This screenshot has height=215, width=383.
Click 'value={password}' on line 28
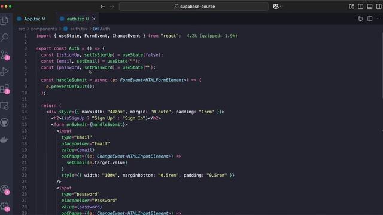(81, 207)
